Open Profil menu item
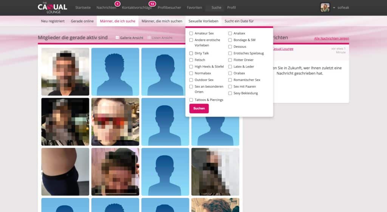 (231, 8)
